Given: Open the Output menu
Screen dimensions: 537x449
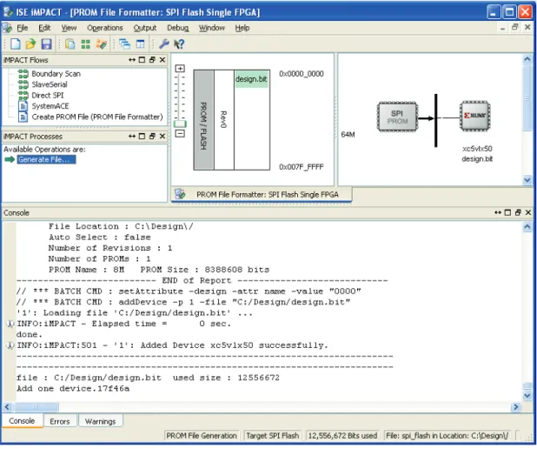Looking at the screenshot, I should (x=145, y=28).
